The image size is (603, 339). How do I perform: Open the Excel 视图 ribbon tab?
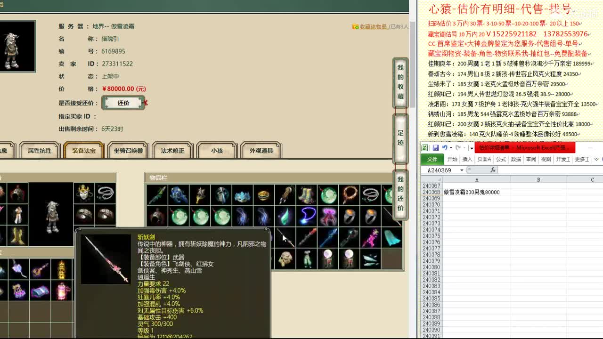546,159
